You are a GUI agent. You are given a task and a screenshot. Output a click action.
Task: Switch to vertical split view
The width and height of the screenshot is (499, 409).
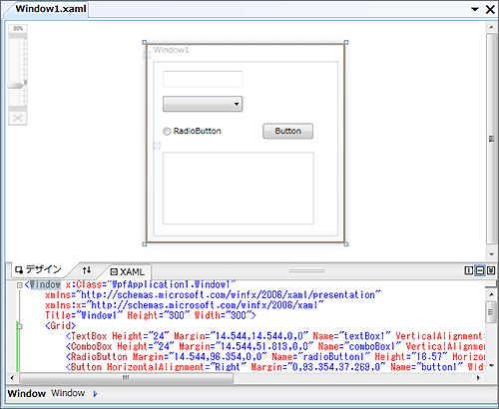click(x=468, y=270)
